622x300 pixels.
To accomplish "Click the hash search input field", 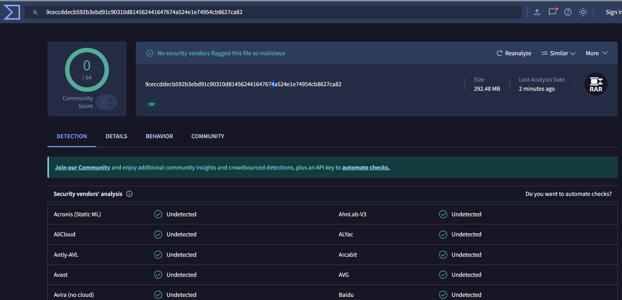I will coord(273,12).
